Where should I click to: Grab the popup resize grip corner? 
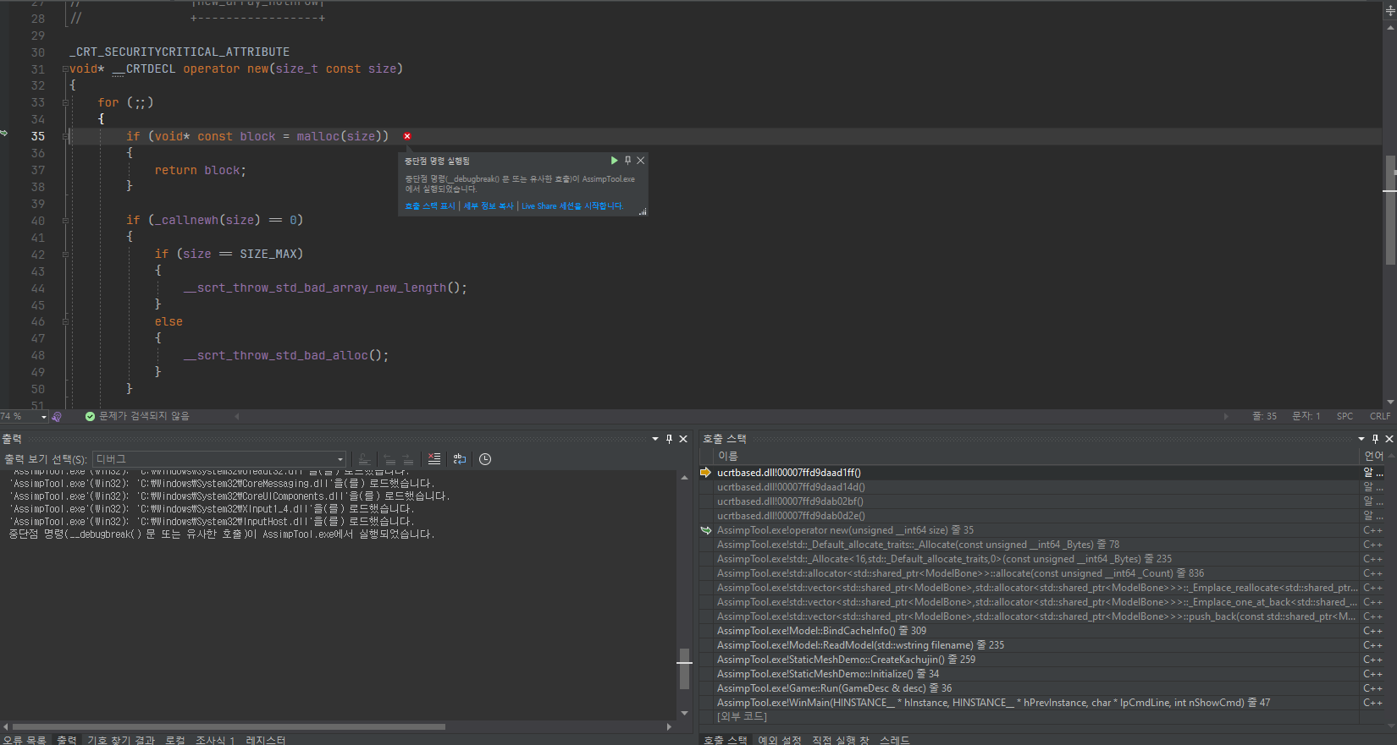(643, 212)
